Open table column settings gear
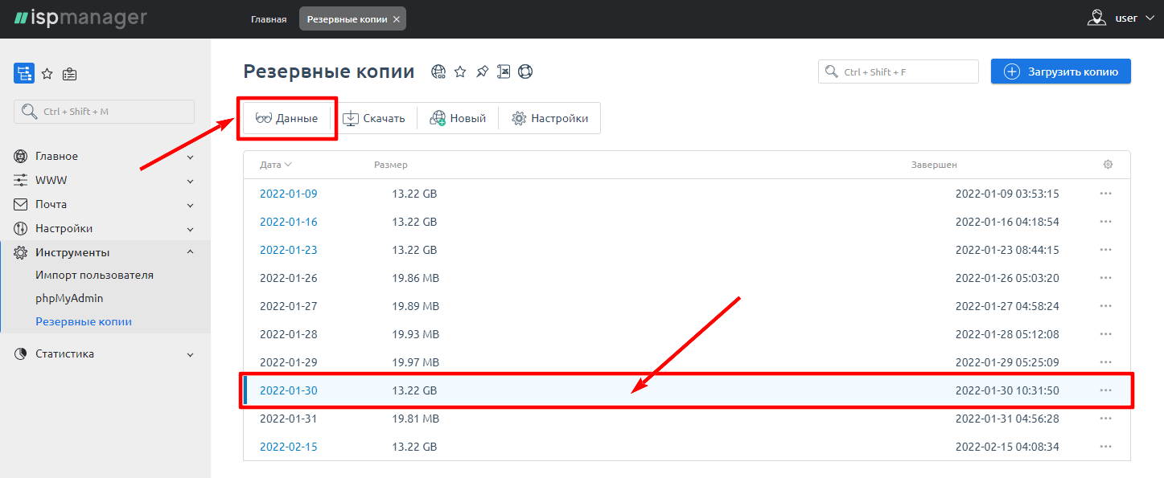 [1108, 165]
